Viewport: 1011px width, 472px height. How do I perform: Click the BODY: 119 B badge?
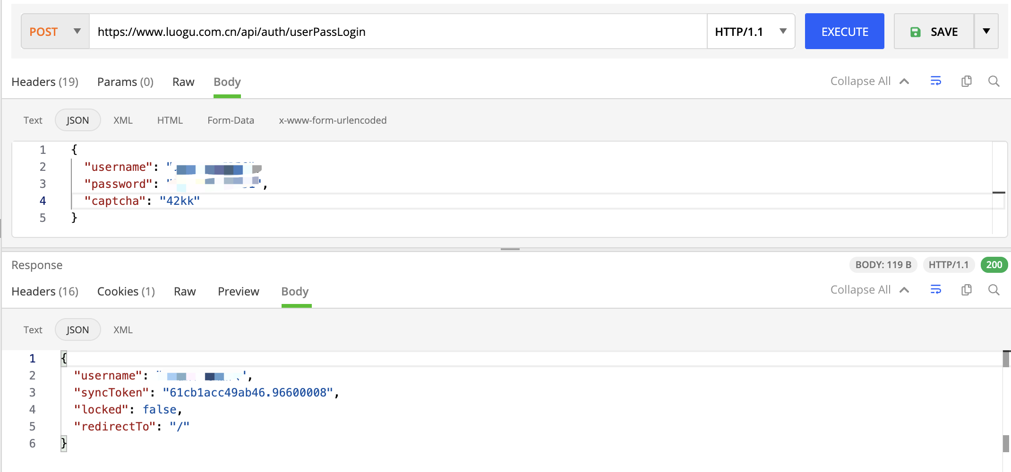pos(883,265)
